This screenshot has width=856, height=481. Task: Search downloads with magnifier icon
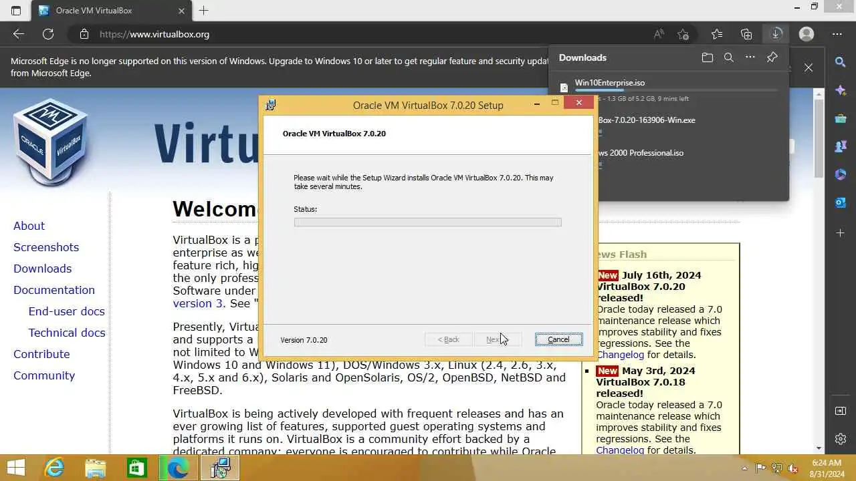tap(729, 57)
